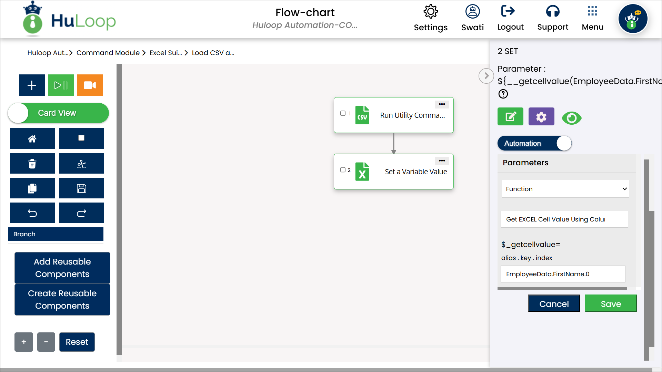Viewport: 662px width, 372px height.
Task: Click the orange video record icon
Action: pos(90,85)
